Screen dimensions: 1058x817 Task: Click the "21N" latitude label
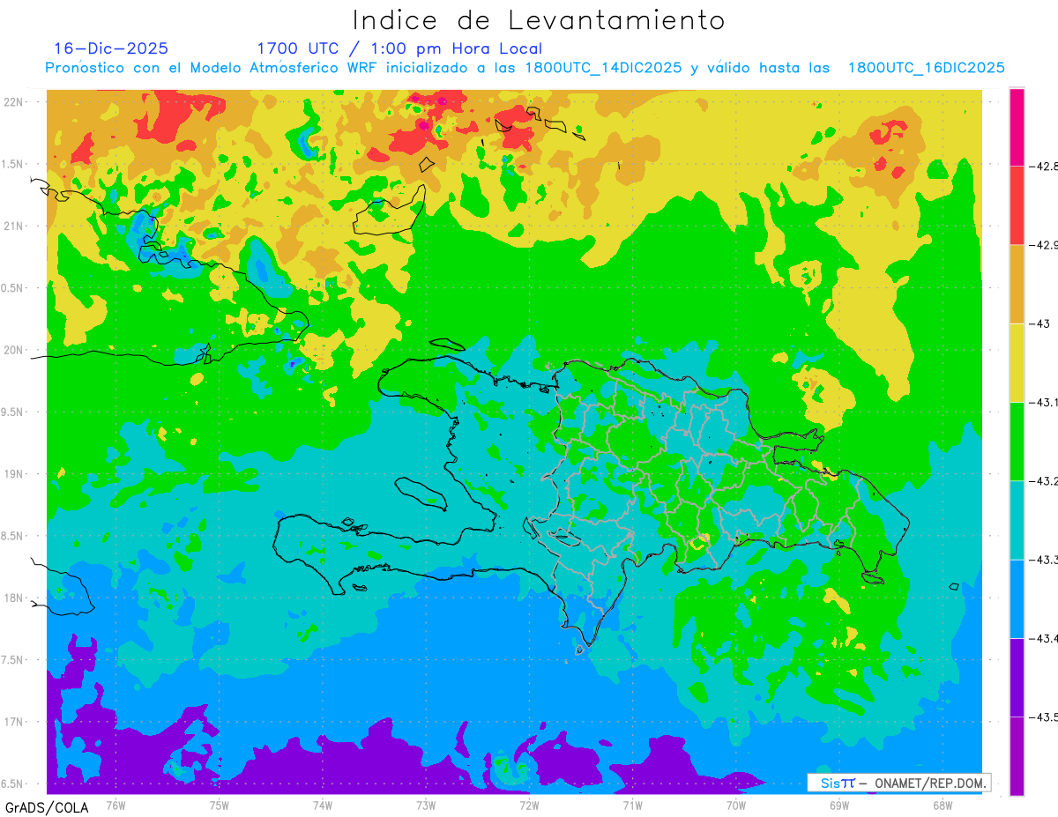(14, 227)
